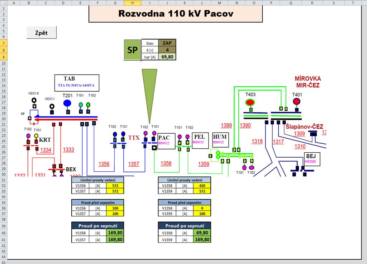Select V1358 pre-switching current cell 0
The width and height of the screenshot is (367, 264).
coord(202,208)
